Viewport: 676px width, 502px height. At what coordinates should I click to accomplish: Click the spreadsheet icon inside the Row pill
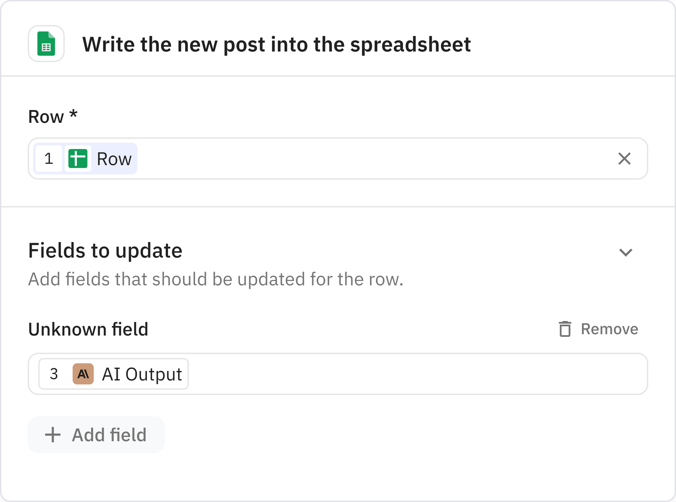[78, 159]
